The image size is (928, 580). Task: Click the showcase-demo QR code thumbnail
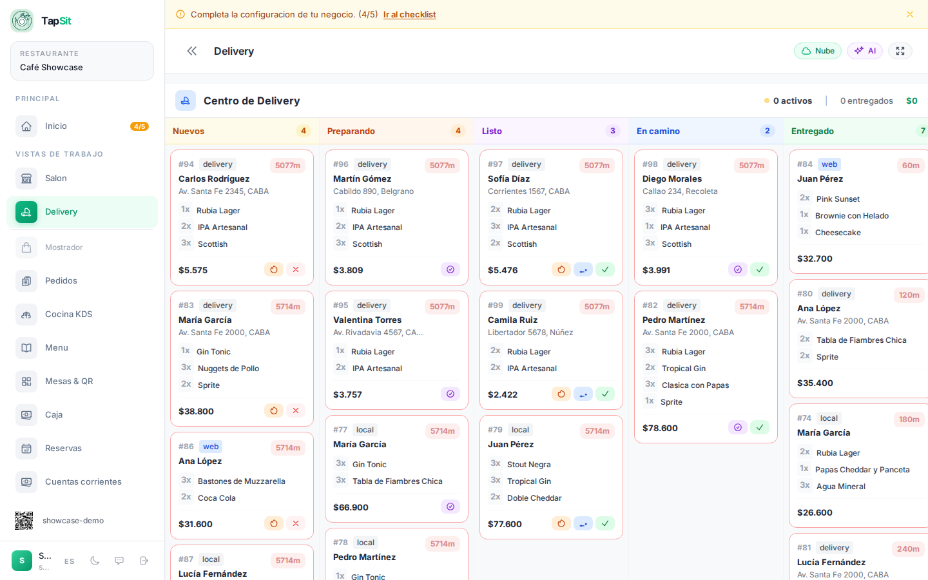(24, 521)
